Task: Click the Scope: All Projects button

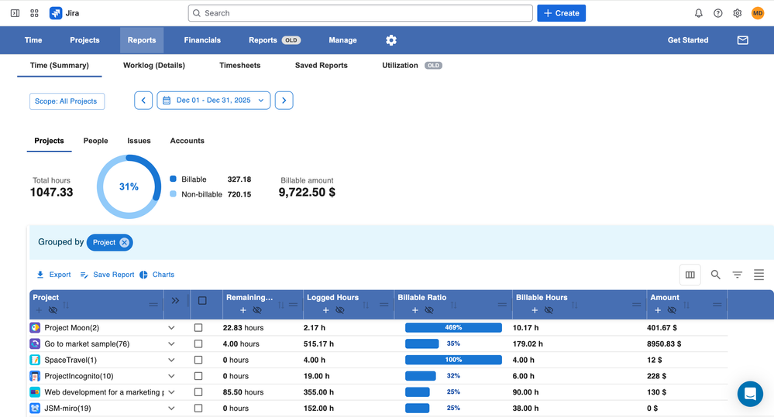Action: (x=67, y=101)
